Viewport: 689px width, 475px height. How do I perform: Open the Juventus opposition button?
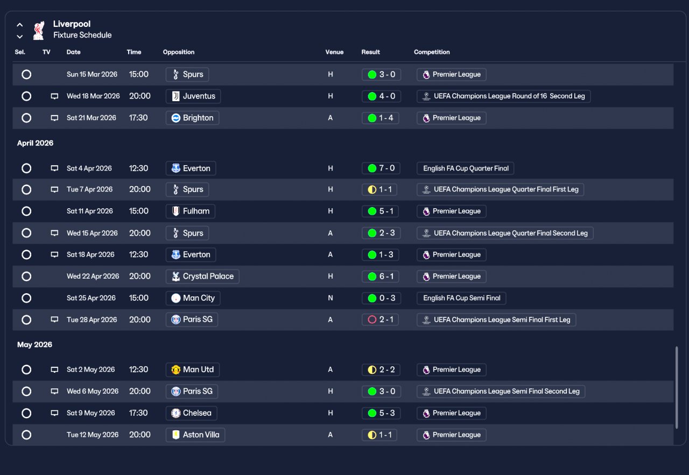click(193, 96)
